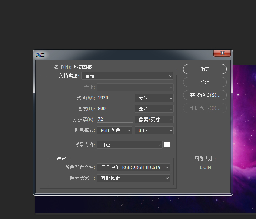
Task: Open the 颜色配置文件 dropdown
Action: [x=133, y=167]
